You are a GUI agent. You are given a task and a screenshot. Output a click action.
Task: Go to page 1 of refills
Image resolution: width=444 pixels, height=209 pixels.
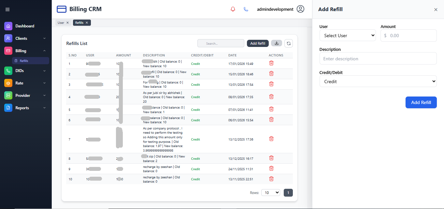pyautogui.click(x=288, y=193)
